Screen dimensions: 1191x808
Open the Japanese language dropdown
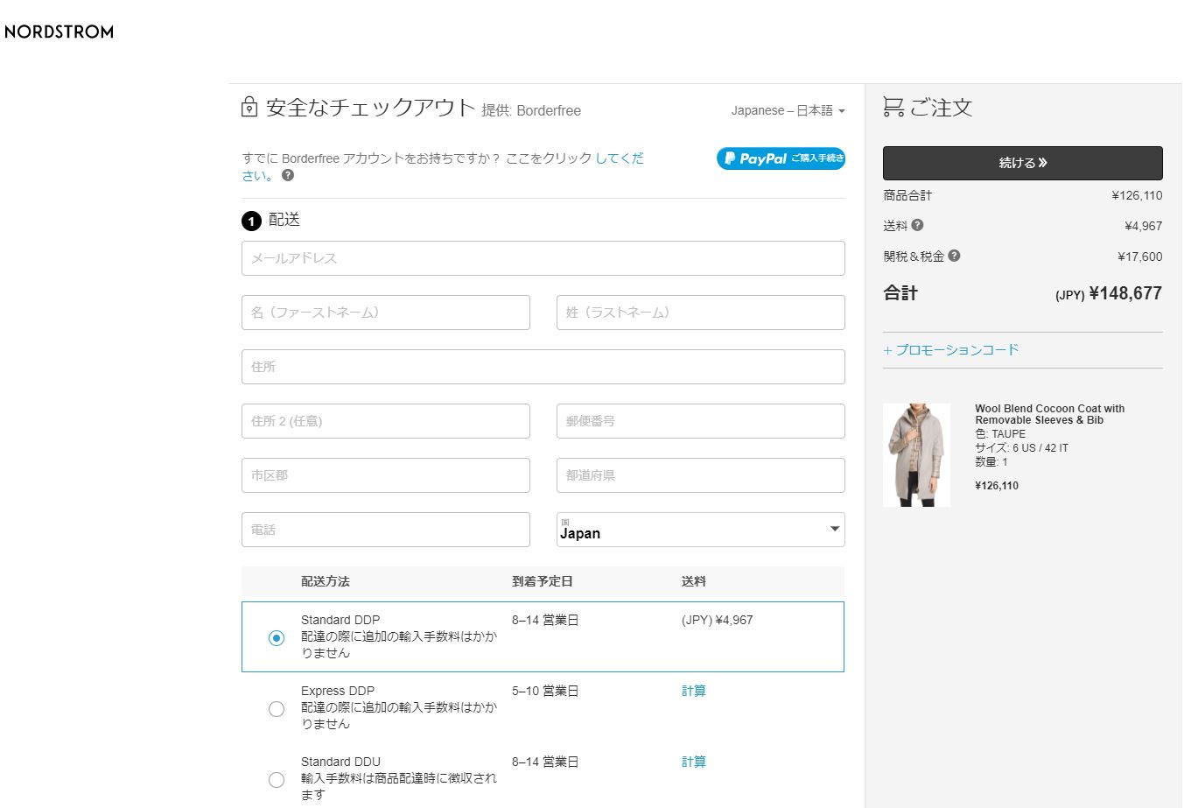coord(788,110)
